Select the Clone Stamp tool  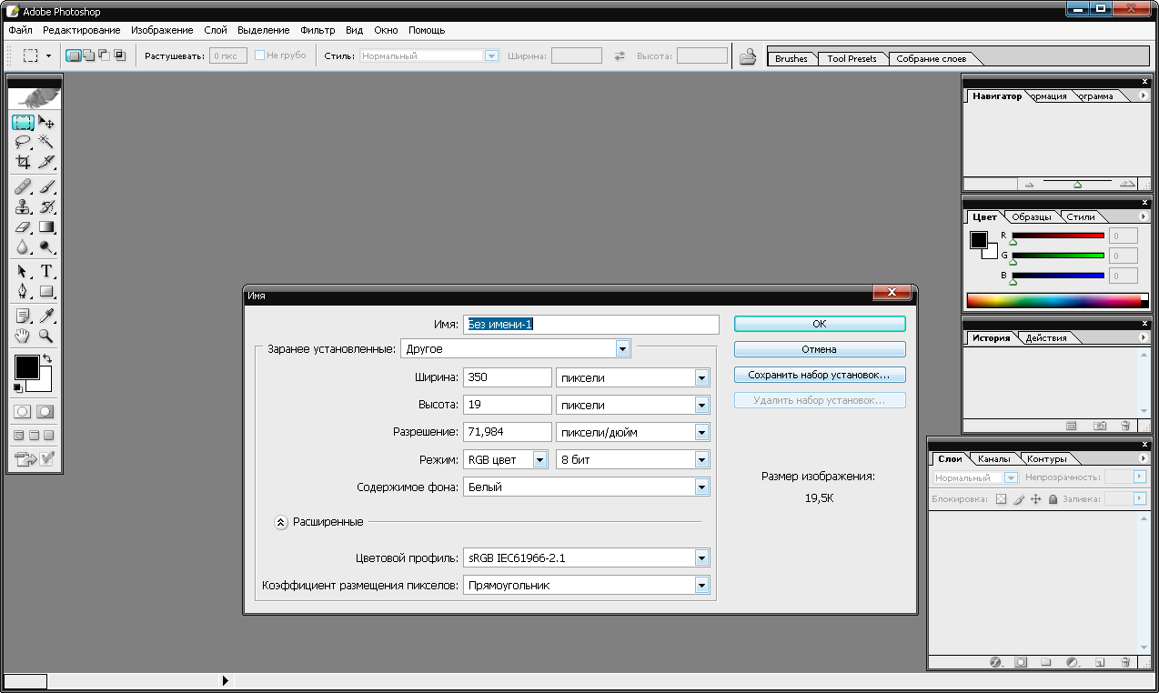coord(23,206)
